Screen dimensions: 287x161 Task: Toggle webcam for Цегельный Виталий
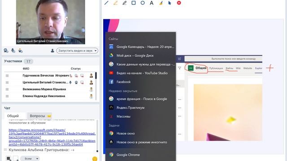(76, 82)
